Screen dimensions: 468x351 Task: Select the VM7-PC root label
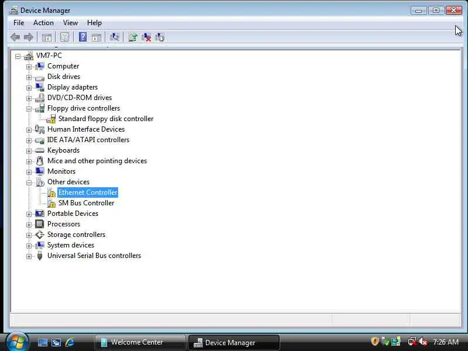pyautogui.click(x=49, y=56)
